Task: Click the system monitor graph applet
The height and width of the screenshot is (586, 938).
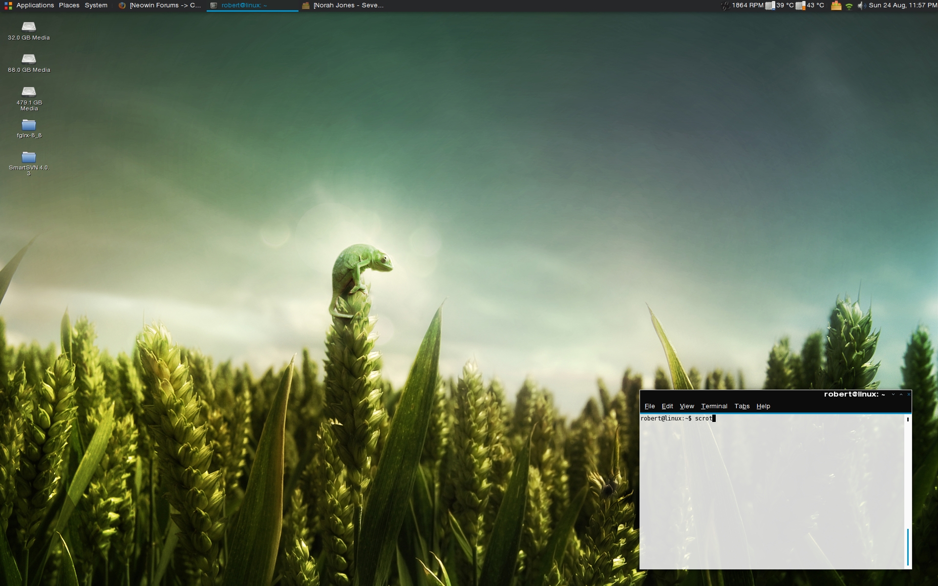Action: click(836, 6)
